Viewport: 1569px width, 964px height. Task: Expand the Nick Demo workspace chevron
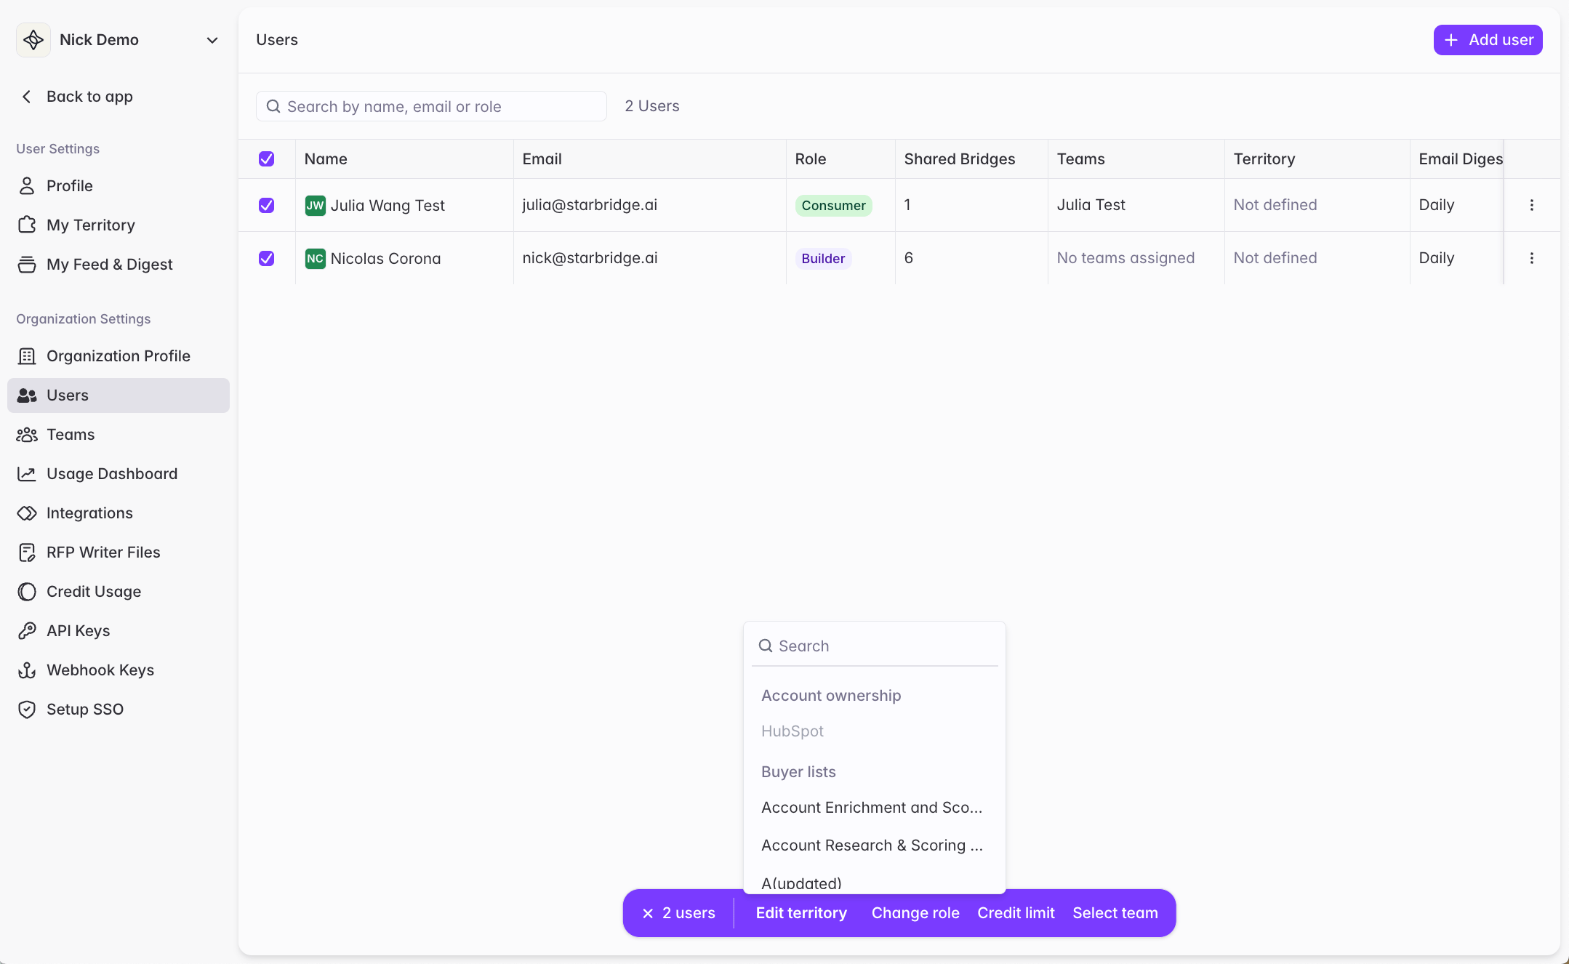tap(212, 40)
